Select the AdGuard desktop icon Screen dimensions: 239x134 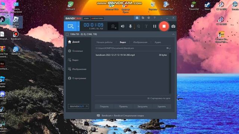pyautogui.click(x=71, y=6)
